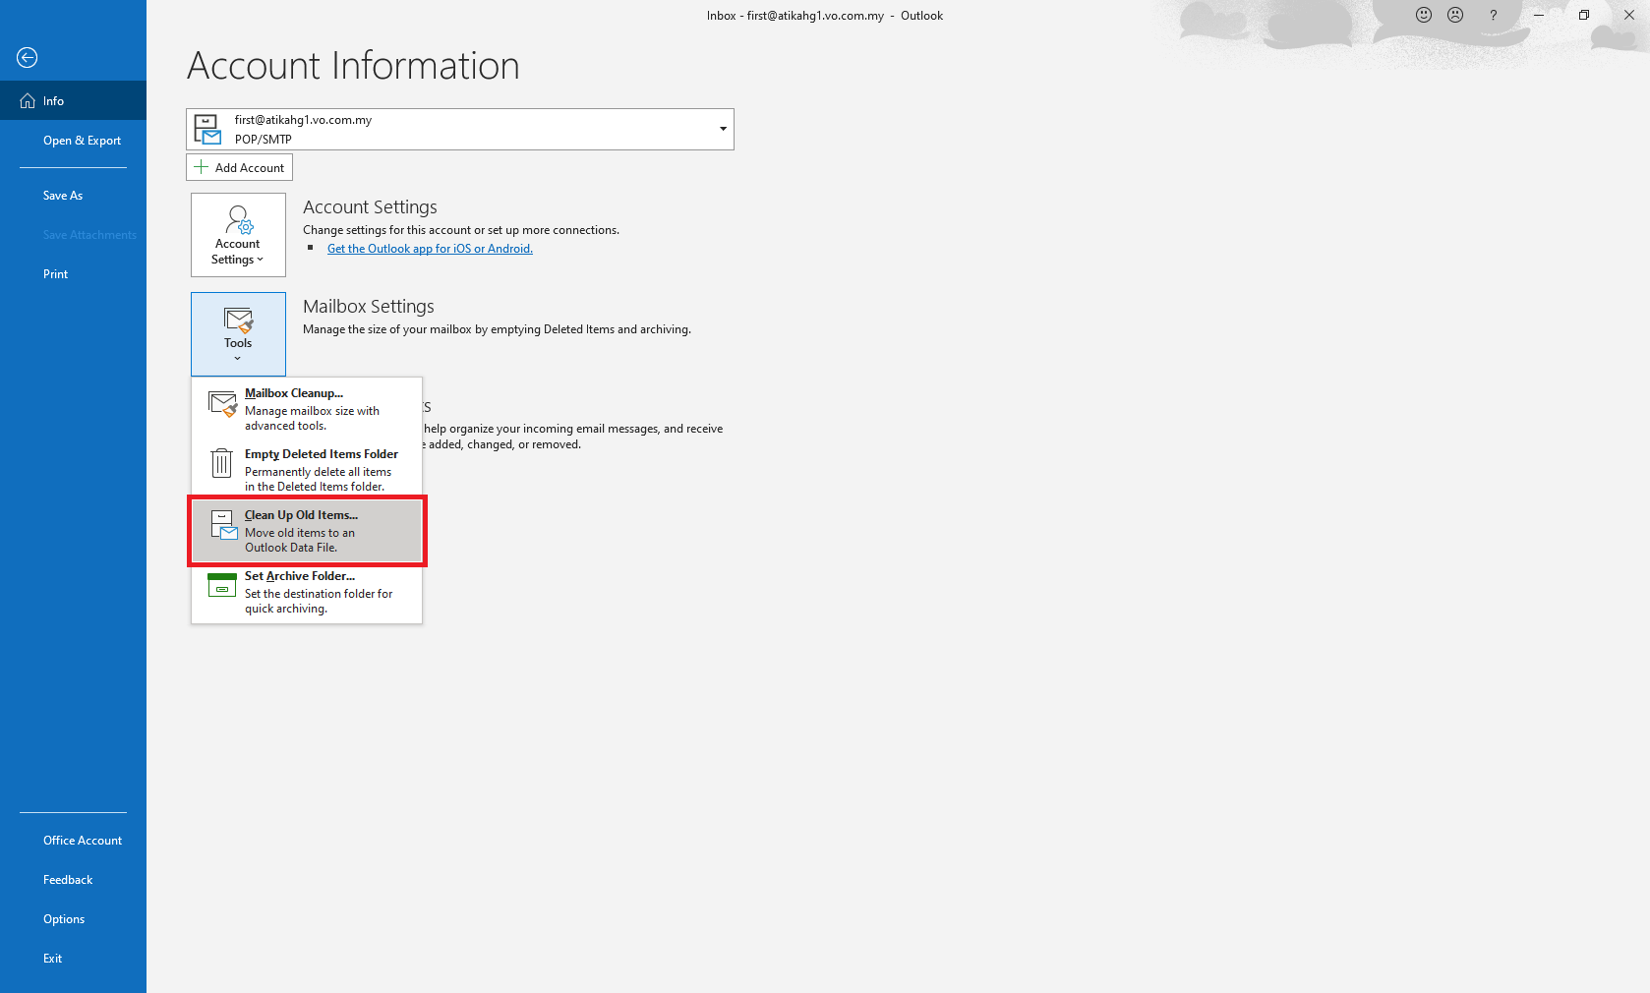Click the Set Archive Folder green icon

[222, 586]
